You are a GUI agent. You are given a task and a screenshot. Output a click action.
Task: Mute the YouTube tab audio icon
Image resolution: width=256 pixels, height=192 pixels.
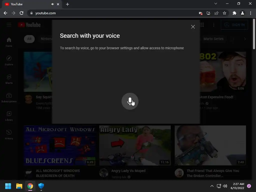(52, 4)
